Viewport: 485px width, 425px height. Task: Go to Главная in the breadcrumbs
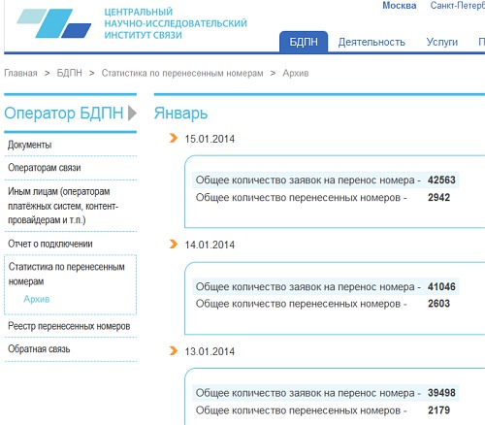click(x=20, y=73)
